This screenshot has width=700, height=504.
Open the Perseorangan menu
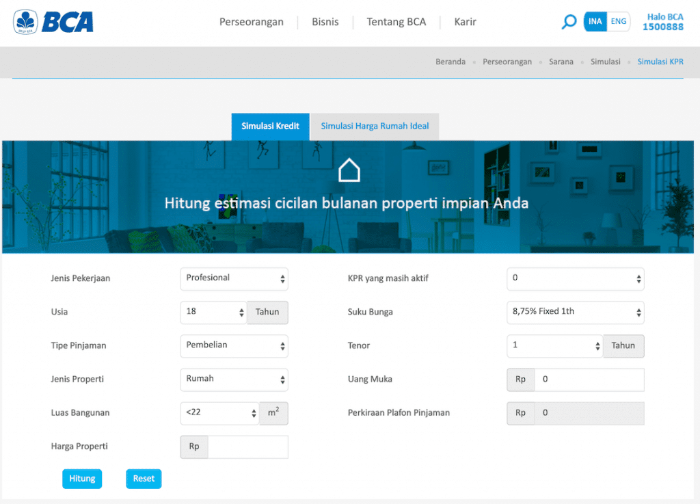click(251, 22)
